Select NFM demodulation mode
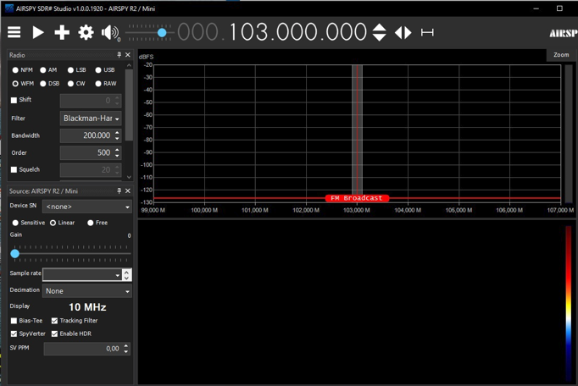Screen dimensions: 578x386 tap(23, 70)
